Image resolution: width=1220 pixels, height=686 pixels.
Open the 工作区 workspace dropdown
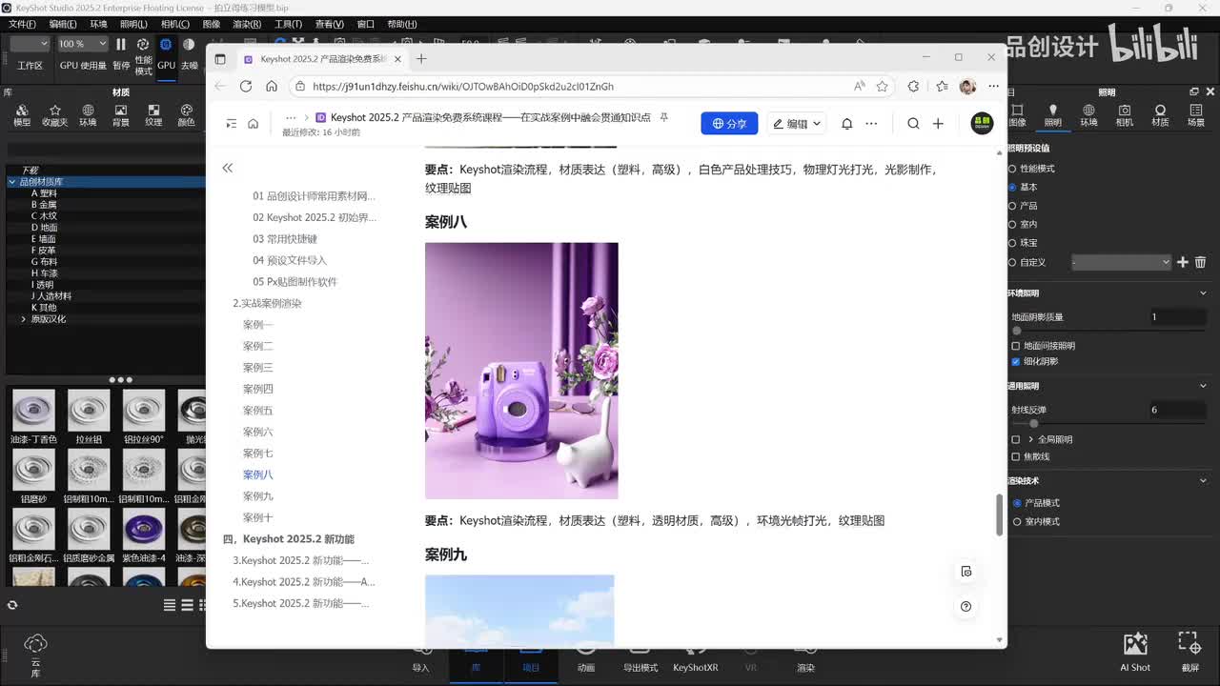tap(30, 44)
